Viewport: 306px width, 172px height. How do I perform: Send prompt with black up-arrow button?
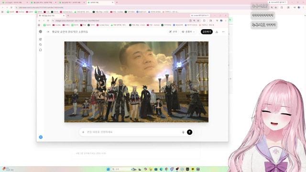click(189, 132)
